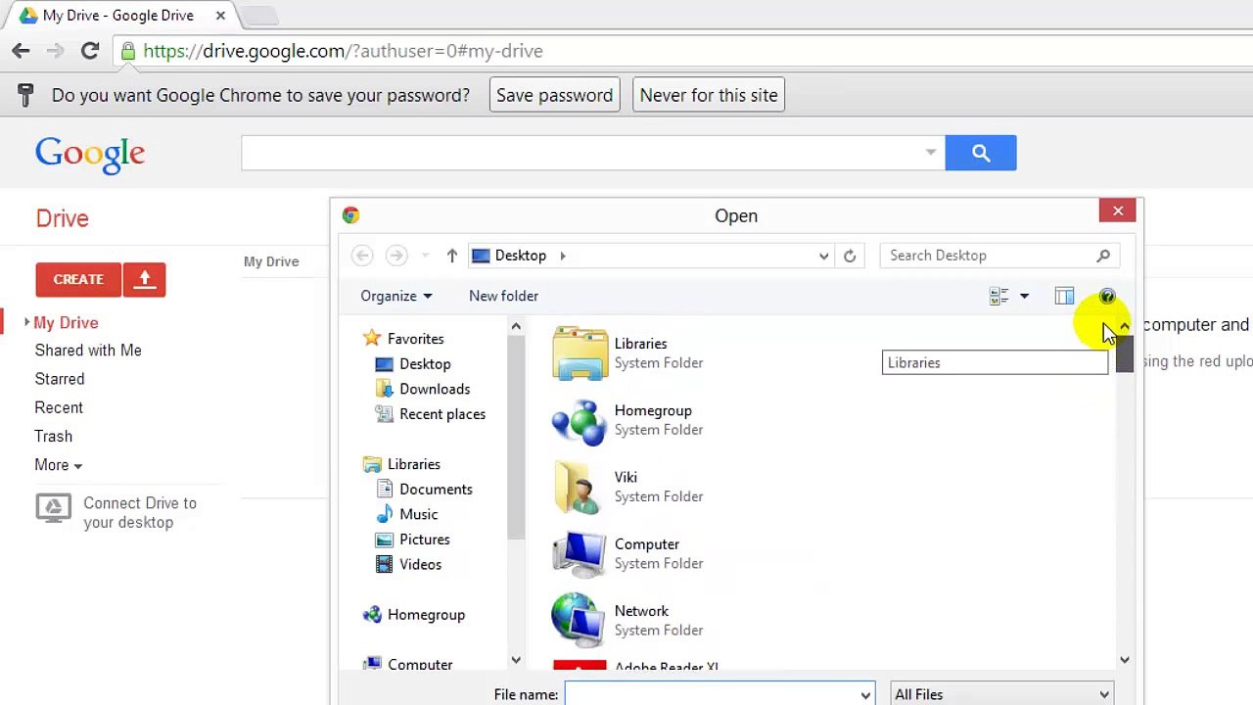Click the magnifier in Search Desktop box

coord(1103,256)
